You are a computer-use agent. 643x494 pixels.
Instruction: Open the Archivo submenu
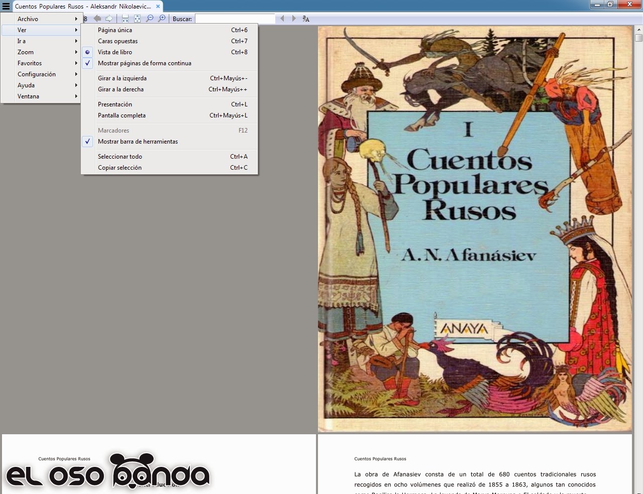41,19
